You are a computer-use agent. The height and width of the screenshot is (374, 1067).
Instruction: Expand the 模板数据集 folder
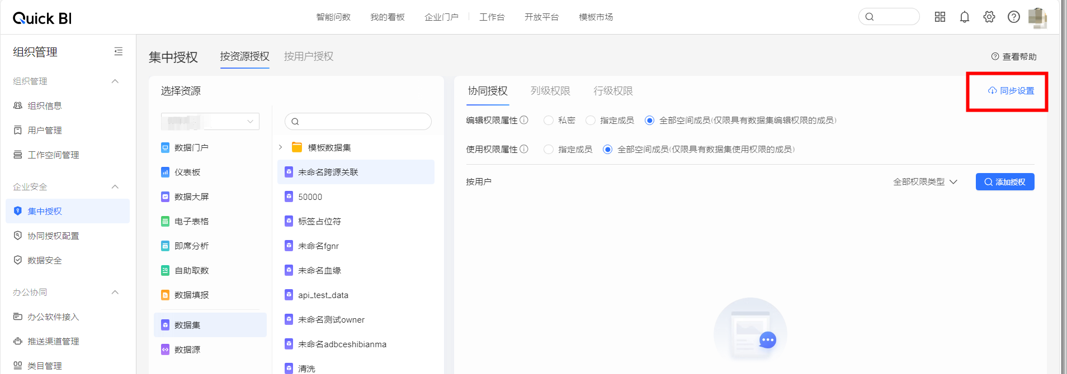point(281,147)
